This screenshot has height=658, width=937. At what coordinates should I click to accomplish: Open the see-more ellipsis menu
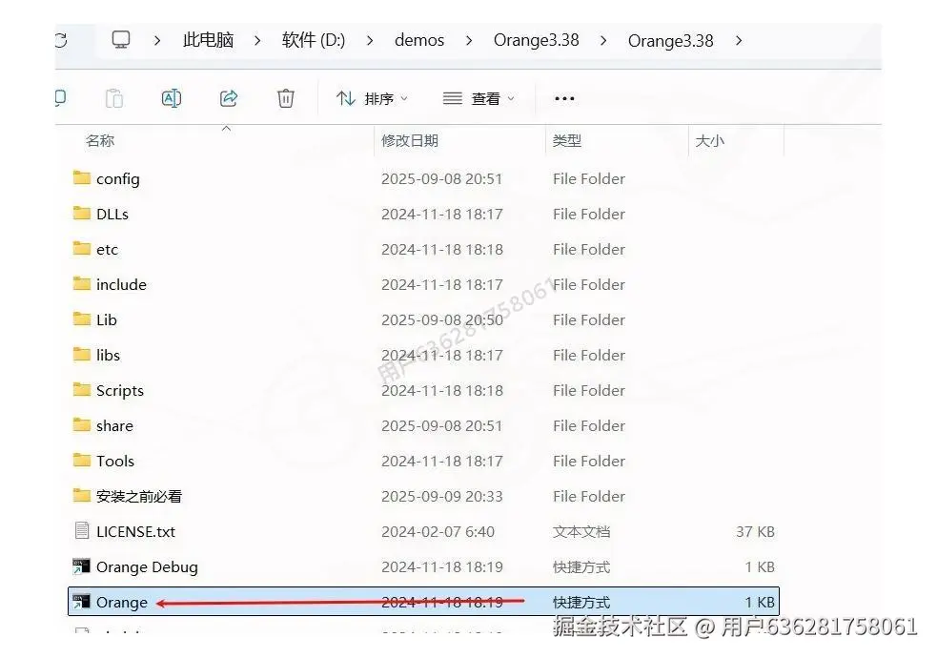564,98
